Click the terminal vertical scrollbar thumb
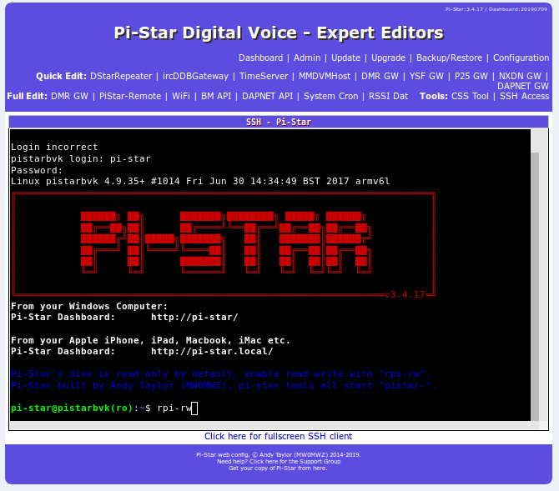The image size is (559, 491). coord(535,286)
